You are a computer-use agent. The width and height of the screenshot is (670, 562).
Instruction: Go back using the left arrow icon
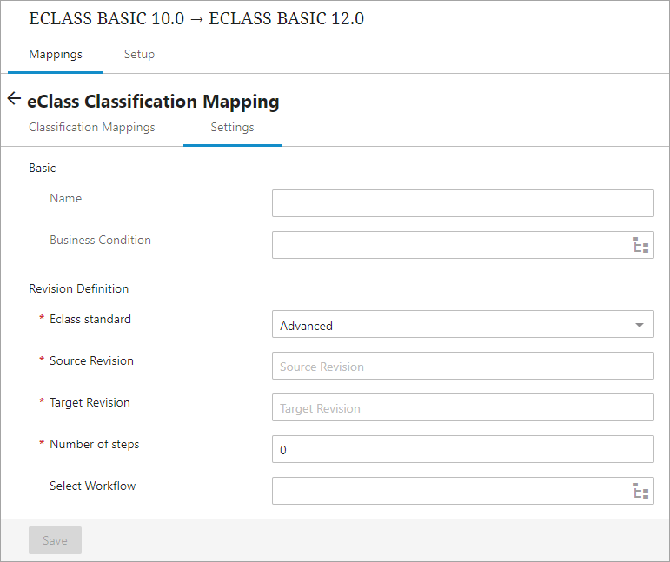14,99
